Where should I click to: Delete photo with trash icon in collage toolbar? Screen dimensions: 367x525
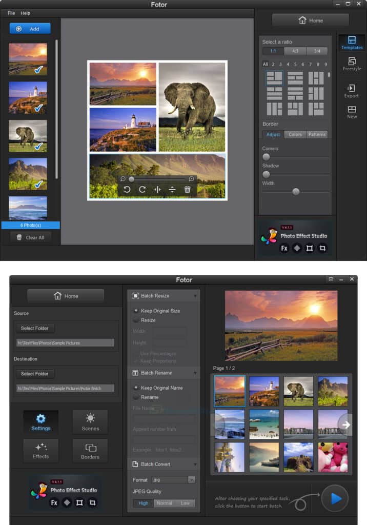187,190
